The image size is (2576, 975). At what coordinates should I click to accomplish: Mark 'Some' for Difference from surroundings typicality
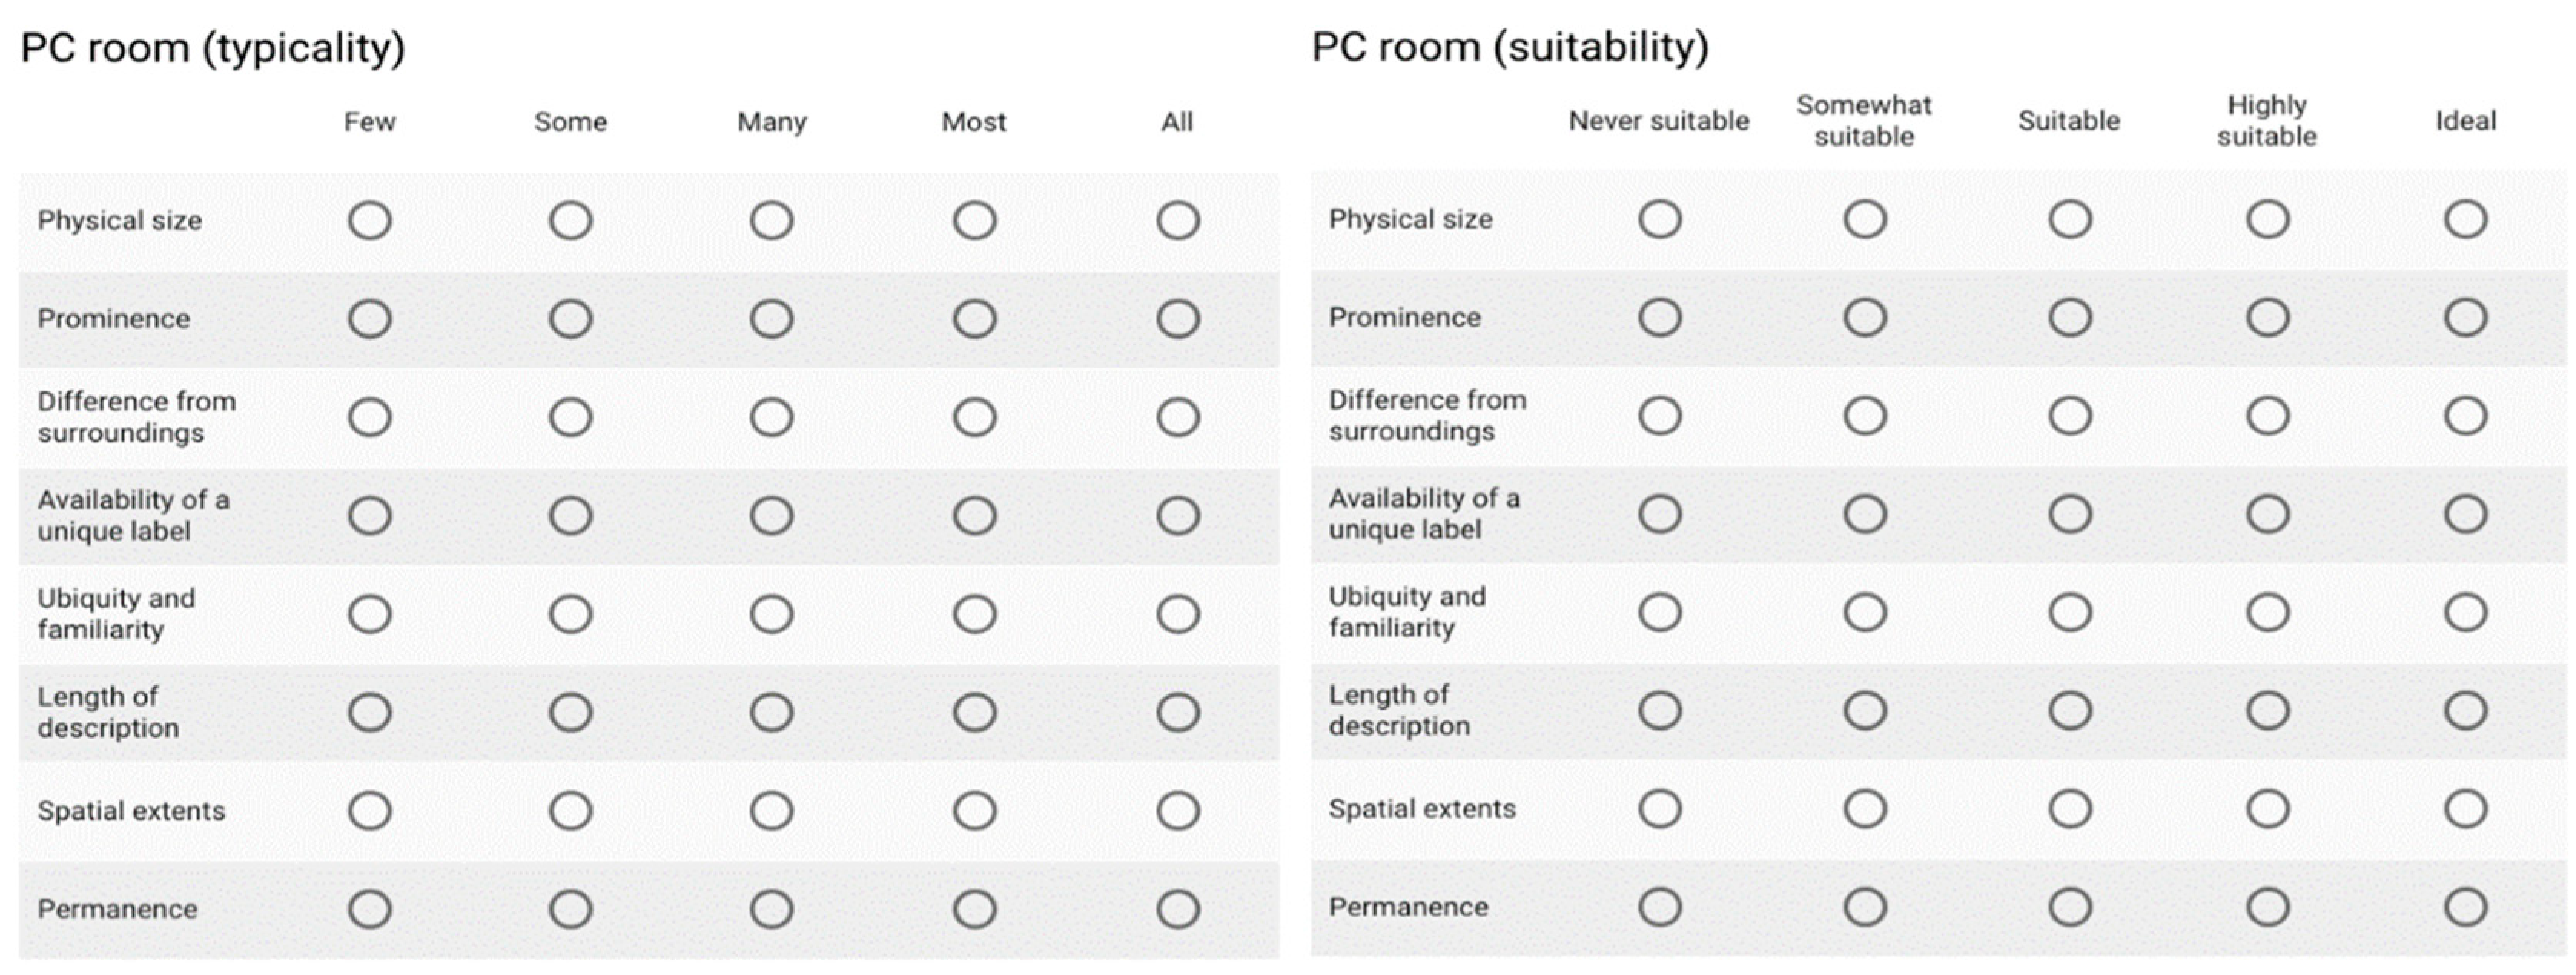coord(570,417)
